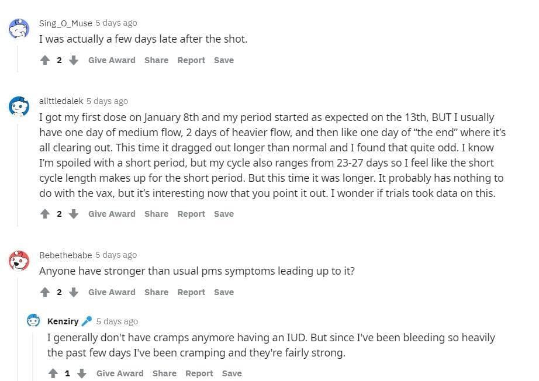The width and height of the screenshot is (539, 381).
Task: Downvote Sing_O_Muse's comment
Action: click(74, 60)
